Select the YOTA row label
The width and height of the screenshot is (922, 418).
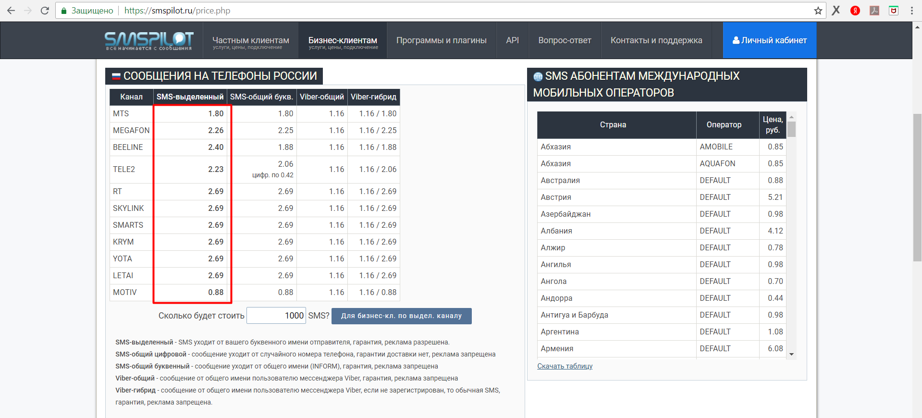123,259
